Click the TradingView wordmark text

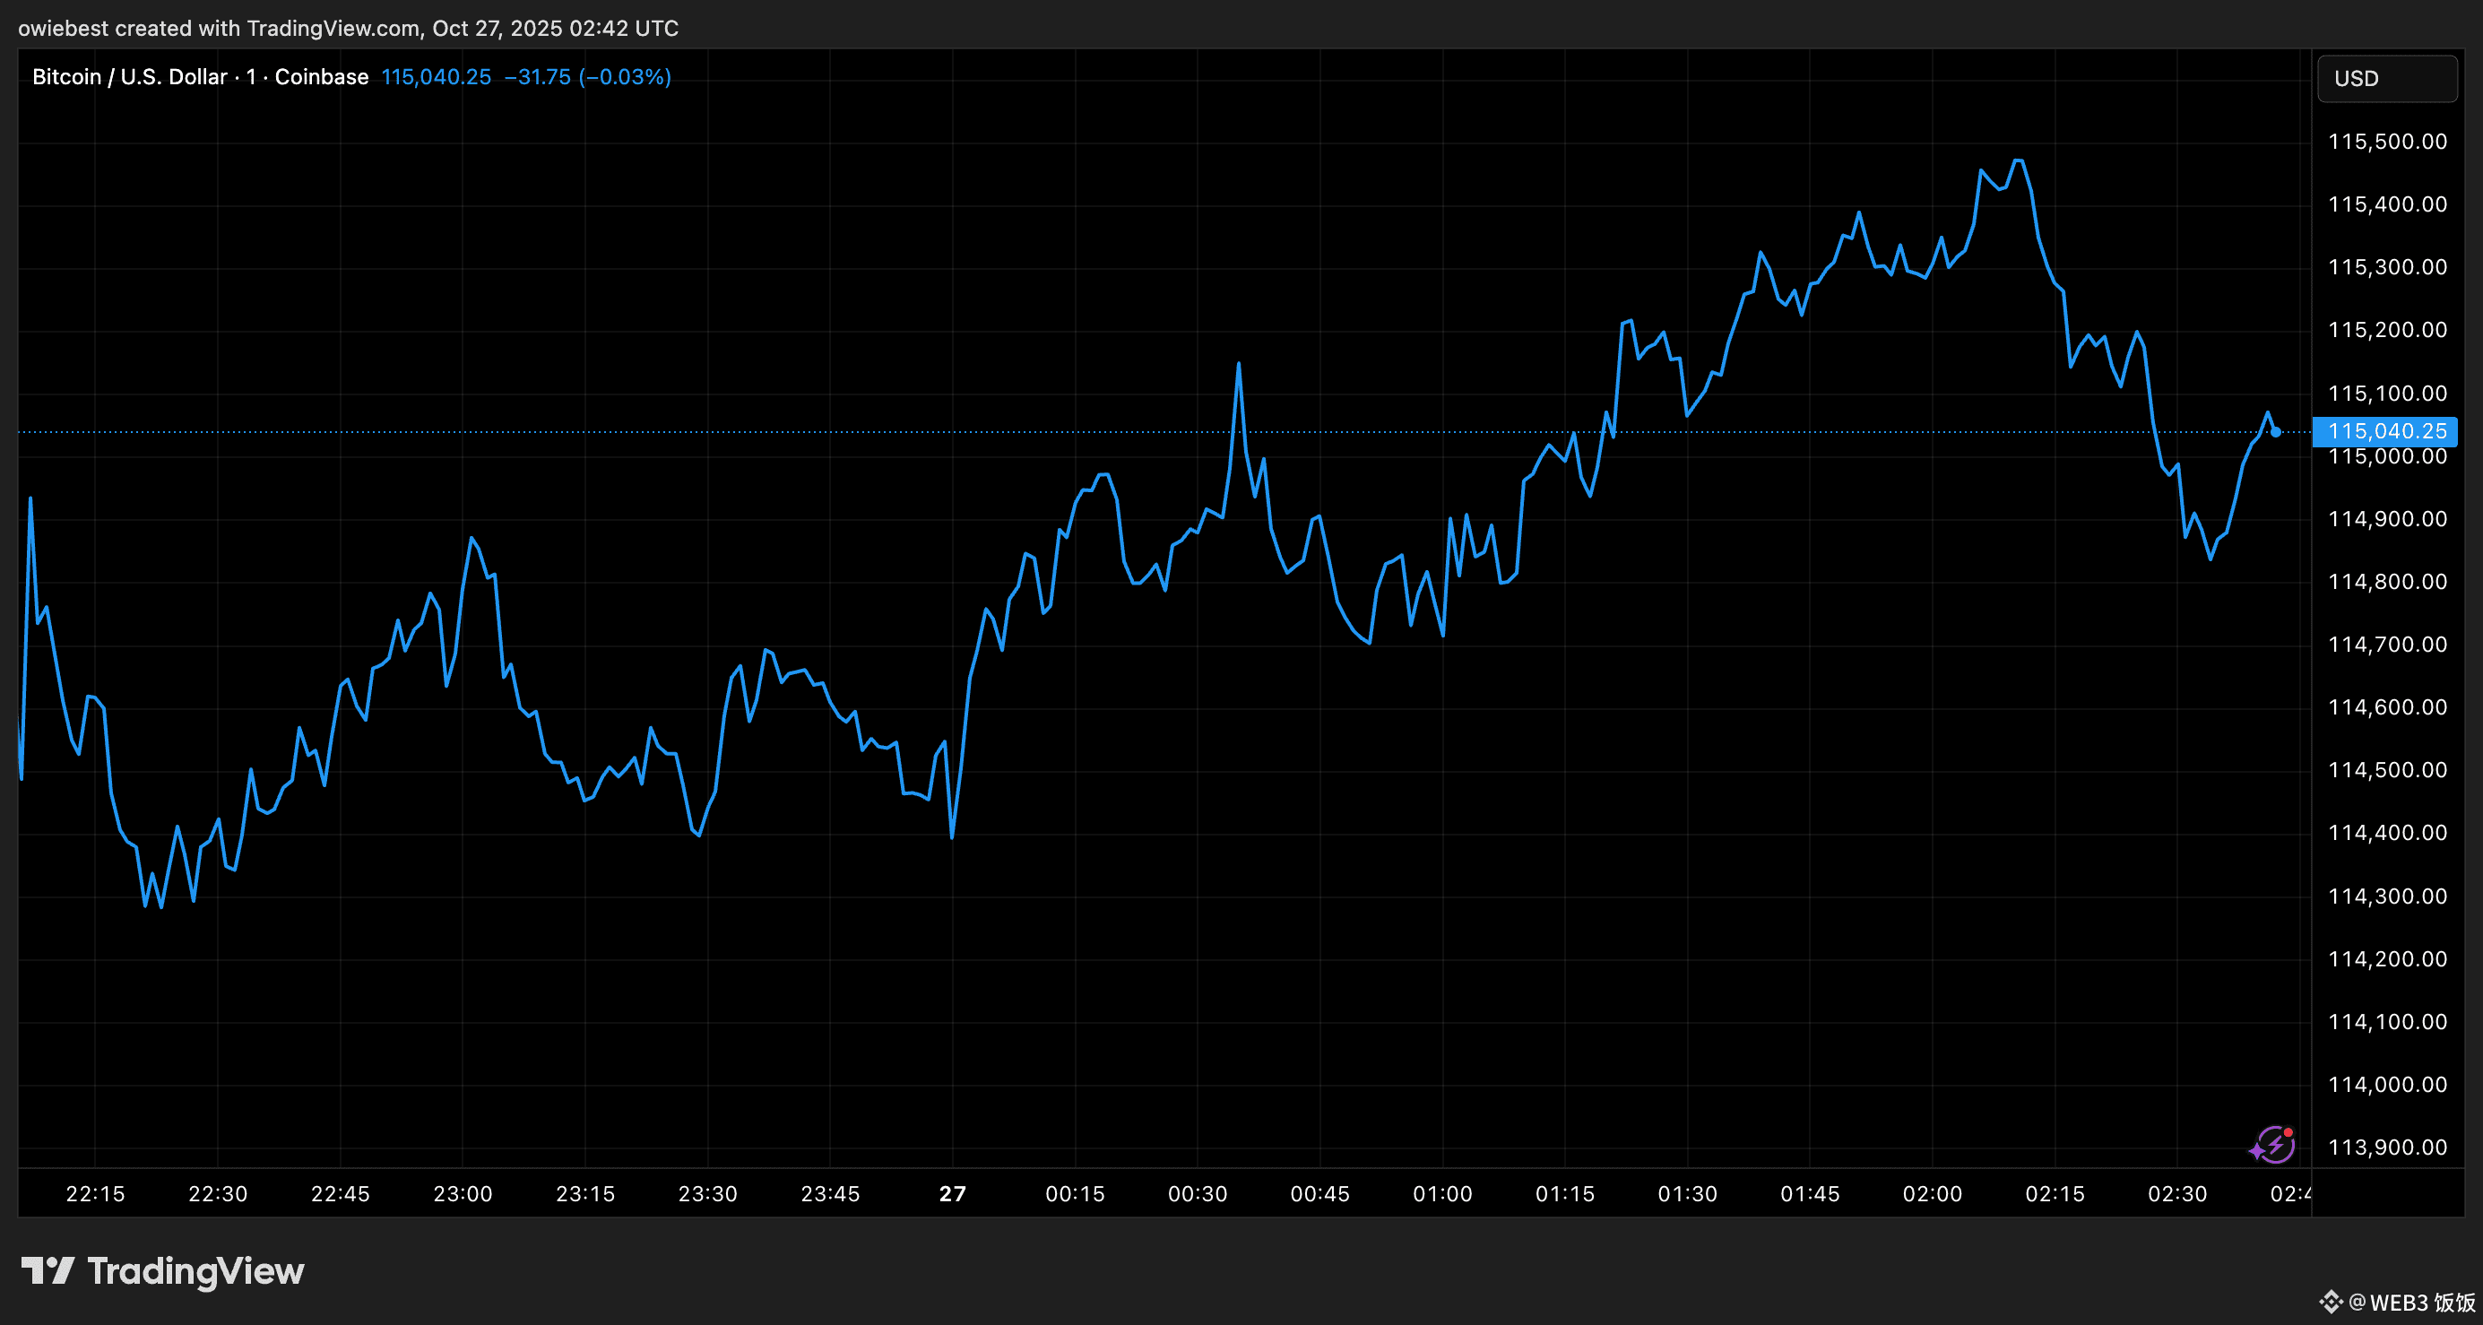pyautogui.click(x=195, y=1271)
